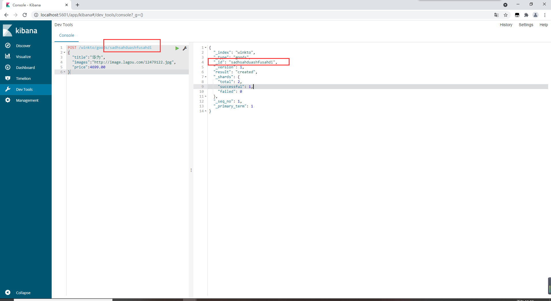Collapse the _shards block at line 7

pos(206,77)
